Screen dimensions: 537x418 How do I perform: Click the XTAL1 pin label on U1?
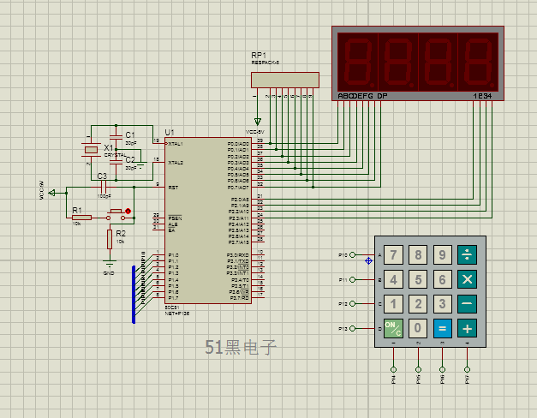(176, 144)
